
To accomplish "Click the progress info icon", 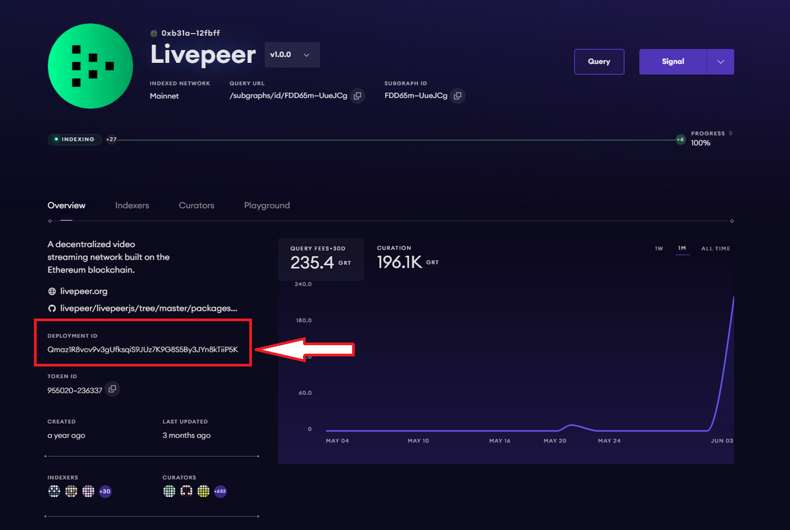I will pos(730,134).
